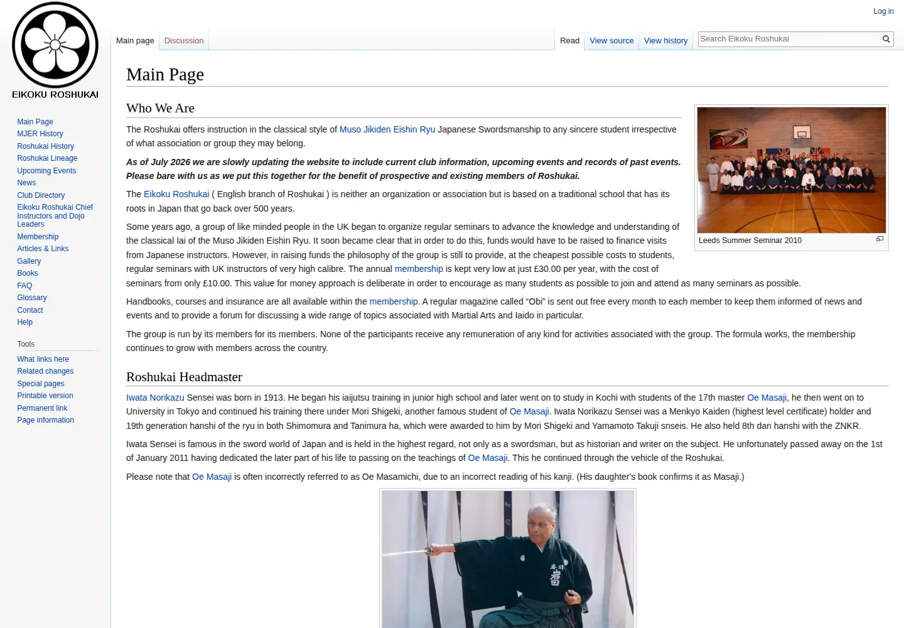Open Special pages tool link
Screen dimensions: 904x628
point(41,384)
